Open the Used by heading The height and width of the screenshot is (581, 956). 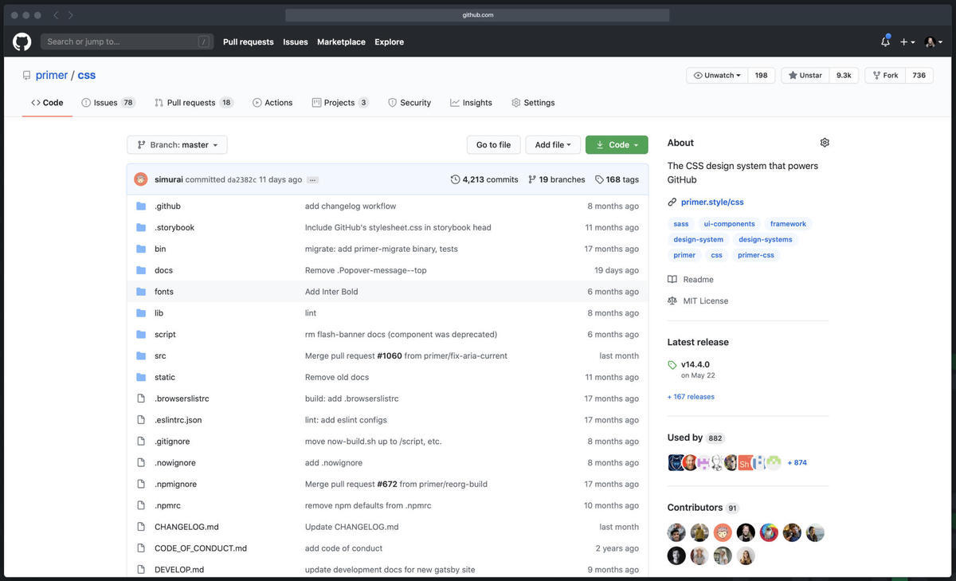click(x=685, y=438)
